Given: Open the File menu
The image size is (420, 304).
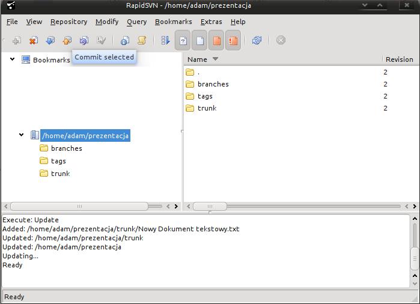Looking at the screenshot, I should click(x=12, y=22).
